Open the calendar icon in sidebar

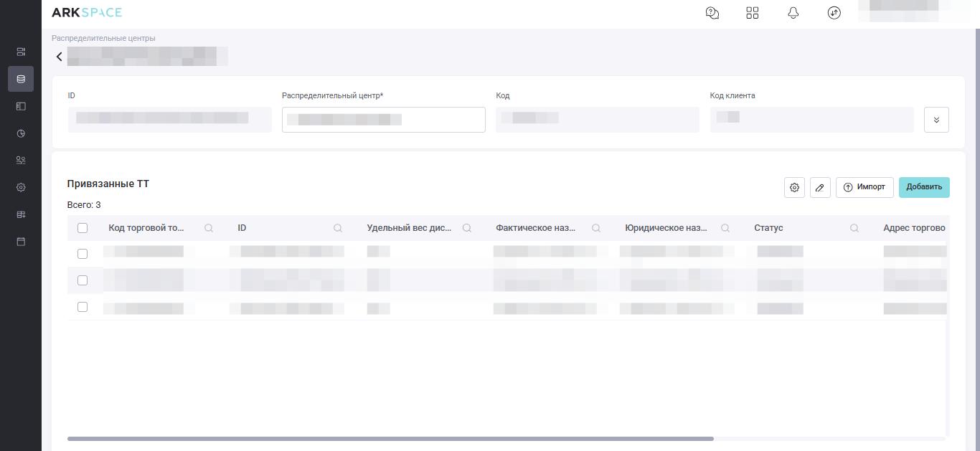click(x=21, y=242)
